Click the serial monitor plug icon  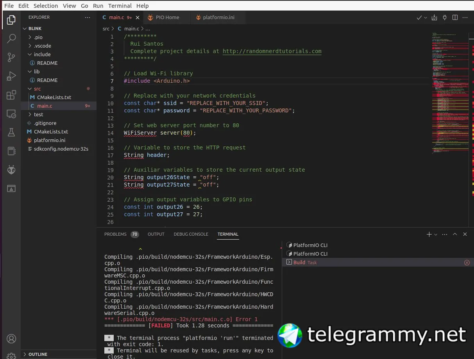coord(445,18)
